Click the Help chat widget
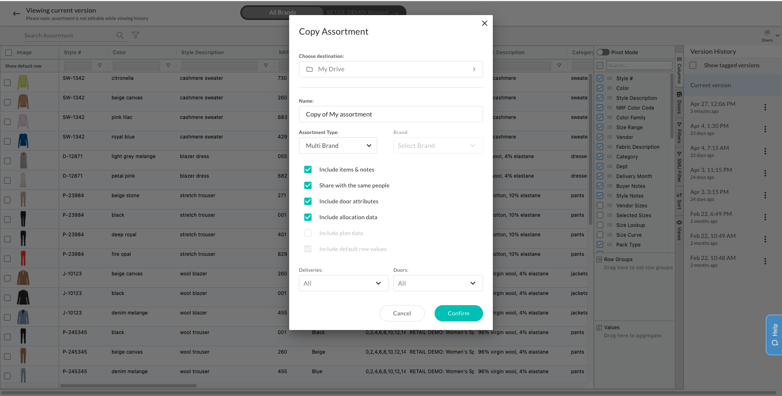The height and width of the screenshot is (396, 782). click(x=774, y=334)
